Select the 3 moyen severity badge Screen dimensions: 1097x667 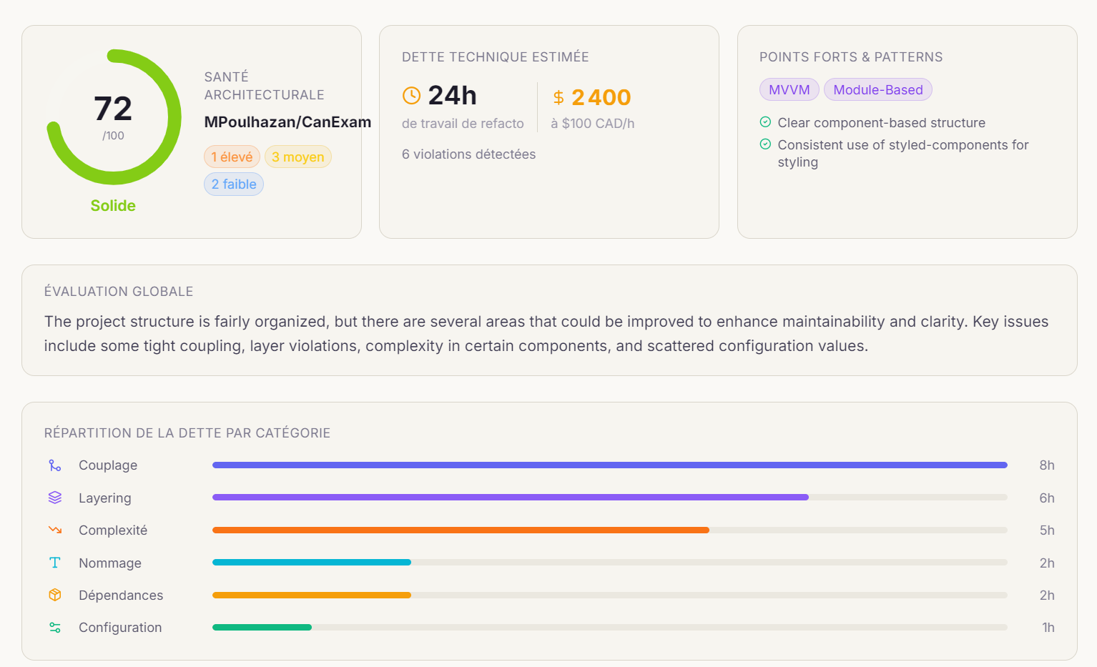coord(298,157)
